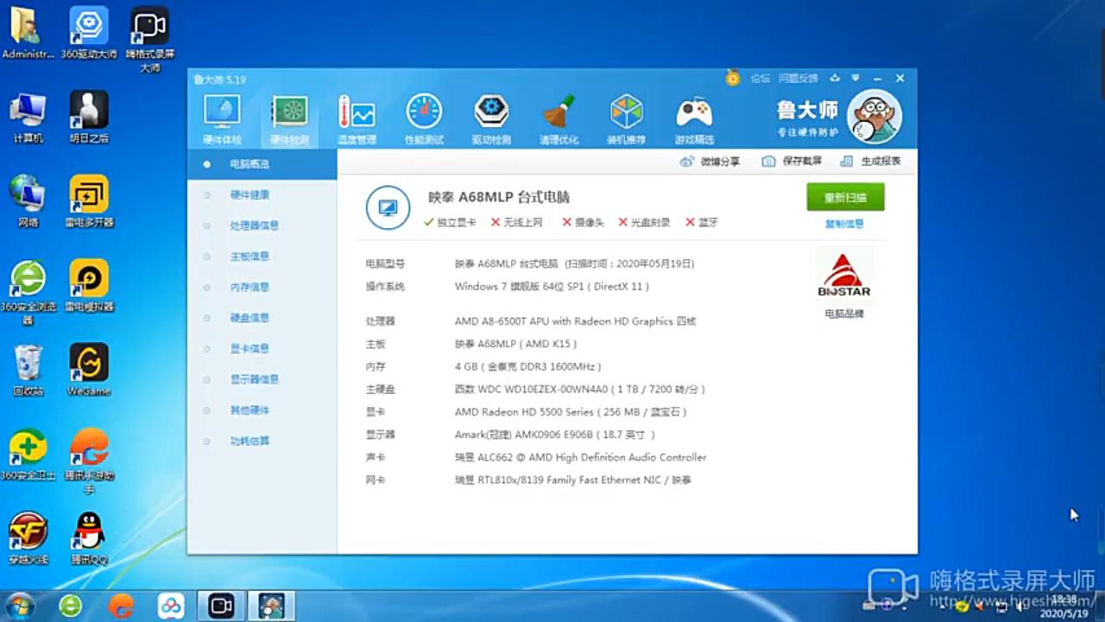Open 雷电模拟器 desktop icon
Image resolution: width=1105 pixels, height=622 pixels.
89,286
